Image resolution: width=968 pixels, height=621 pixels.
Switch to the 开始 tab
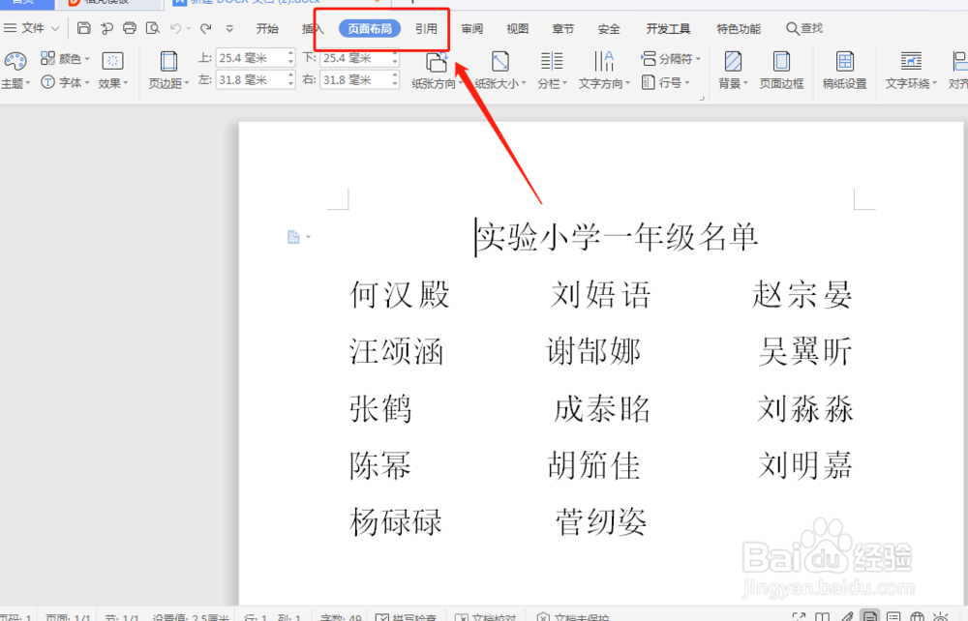(x=267, y=29)
